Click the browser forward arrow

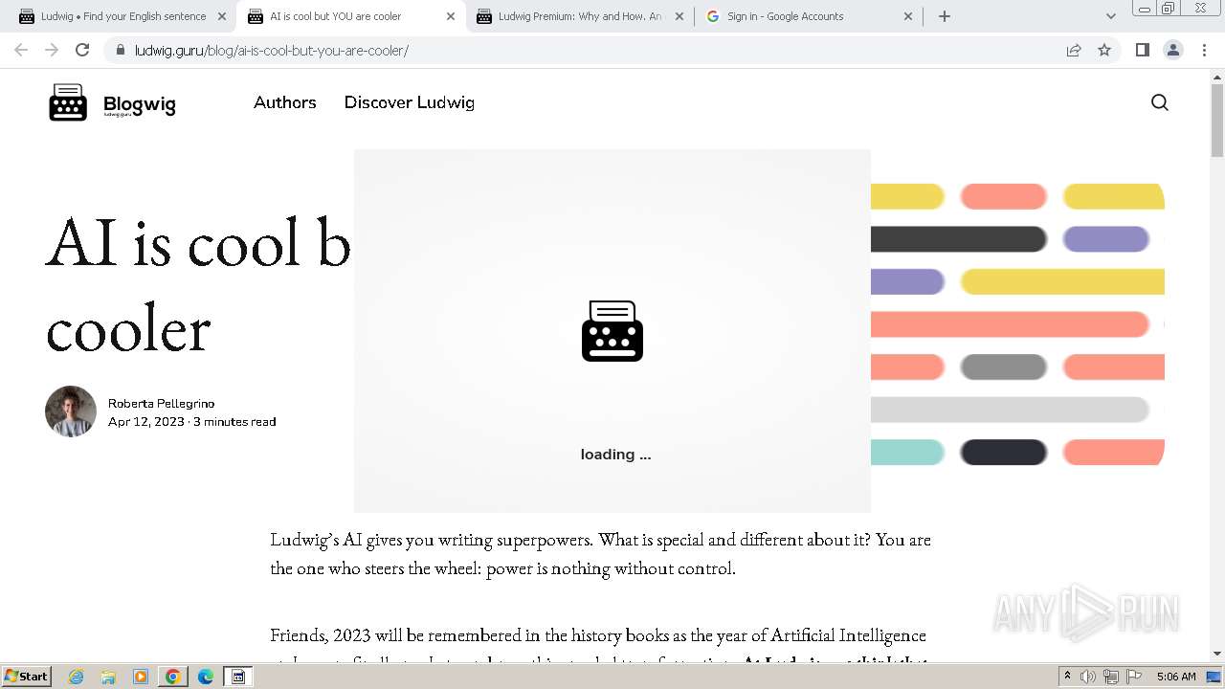[x=52, y=50]
